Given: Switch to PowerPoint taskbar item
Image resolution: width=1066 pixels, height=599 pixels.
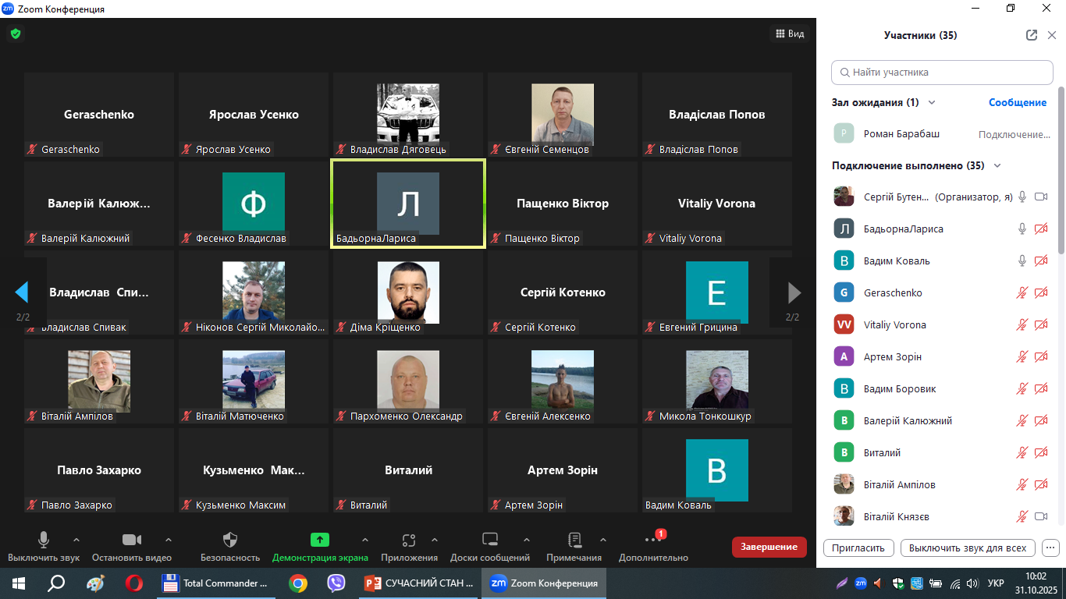Looking at the screenshot, I should coord(420,583).
